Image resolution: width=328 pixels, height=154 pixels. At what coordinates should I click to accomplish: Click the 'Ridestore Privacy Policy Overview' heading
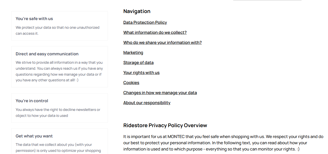tap(165, 126)
